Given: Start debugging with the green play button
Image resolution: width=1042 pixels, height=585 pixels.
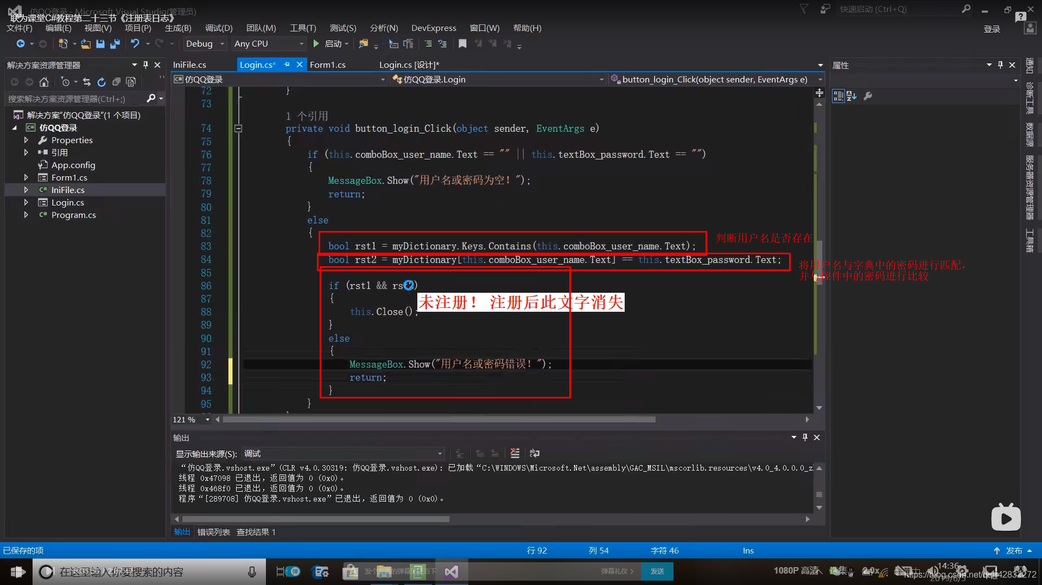Looking at the screenshot, I should click(x=316, y=44).
